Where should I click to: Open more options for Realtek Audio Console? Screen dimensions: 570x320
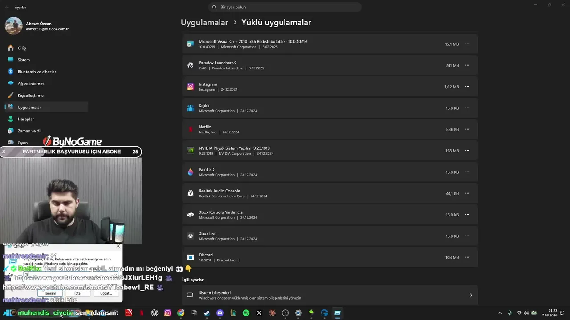coord(467,193)
